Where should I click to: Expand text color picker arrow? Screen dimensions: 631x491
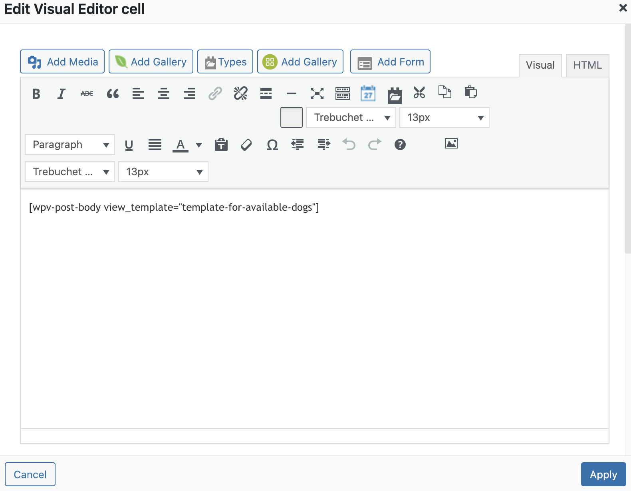199,145
